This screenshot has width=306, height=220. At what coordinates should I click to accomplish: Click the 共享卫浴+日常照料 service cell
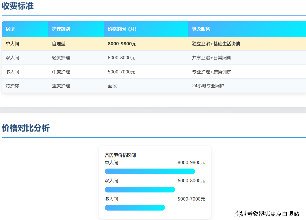click(x=212, y=58)
